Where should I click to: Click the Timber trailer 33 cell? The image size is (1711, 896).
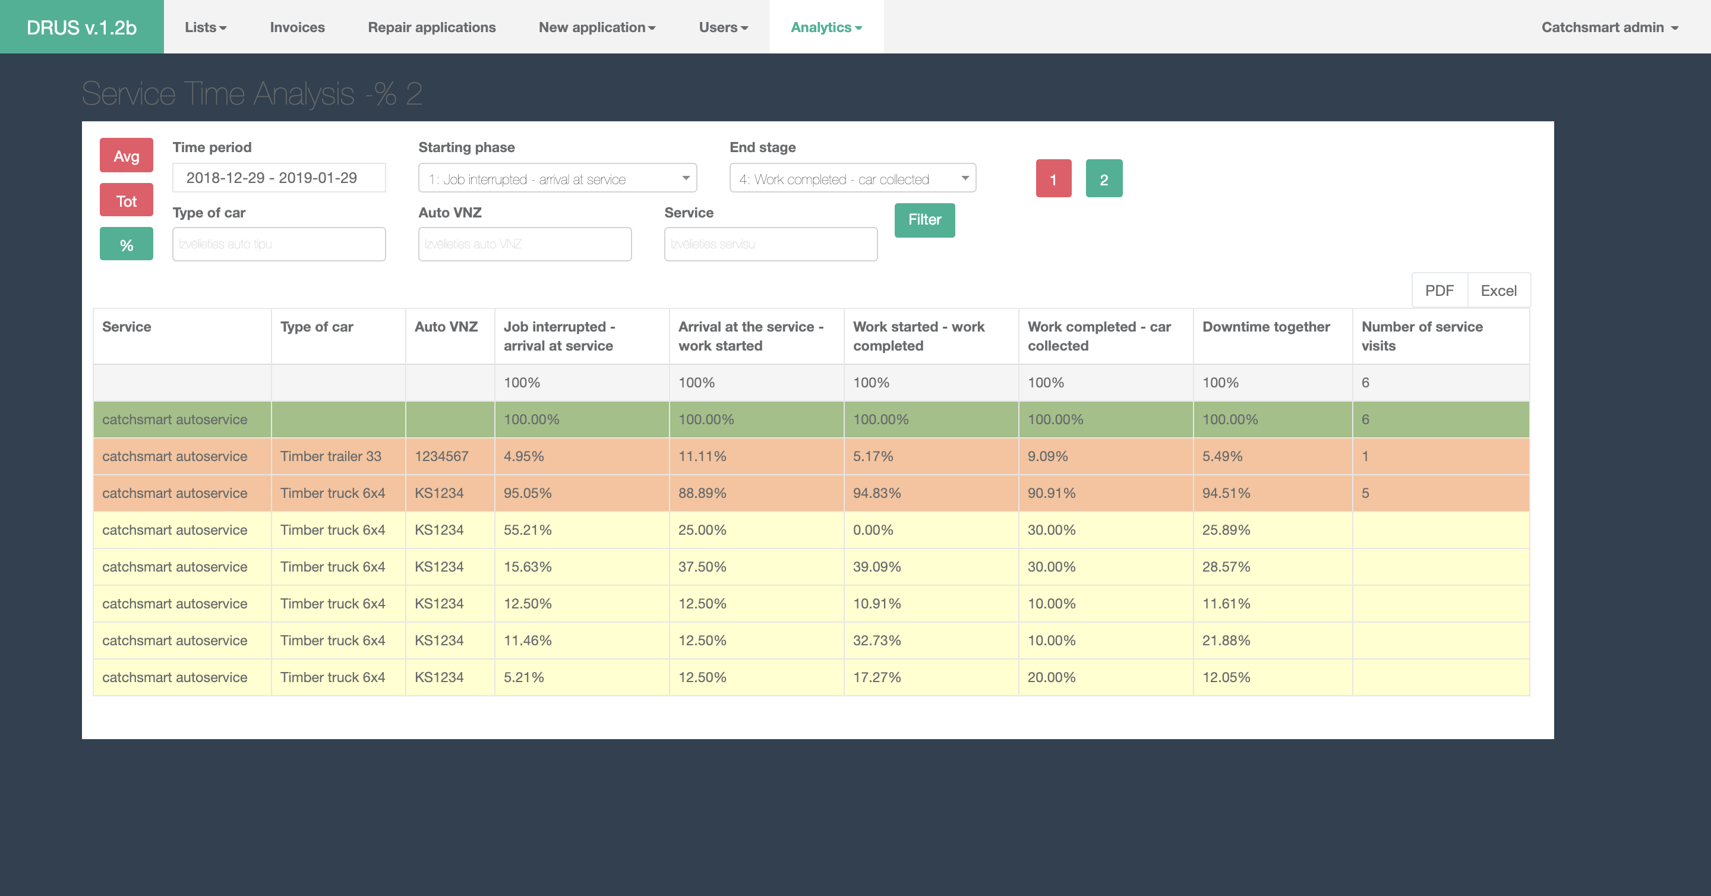[x=338, y=456]
